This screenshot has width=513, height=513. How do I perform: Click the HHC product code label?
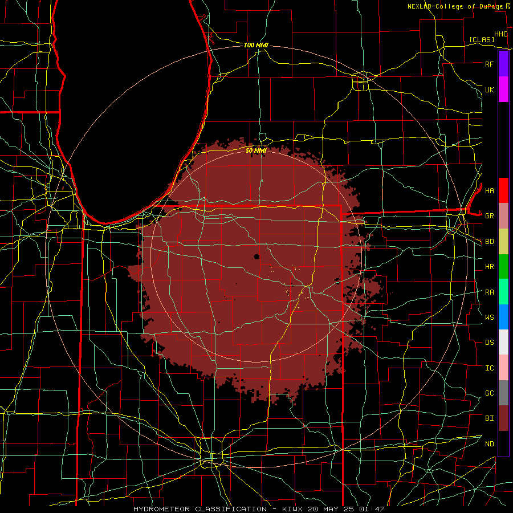(500, 34)
